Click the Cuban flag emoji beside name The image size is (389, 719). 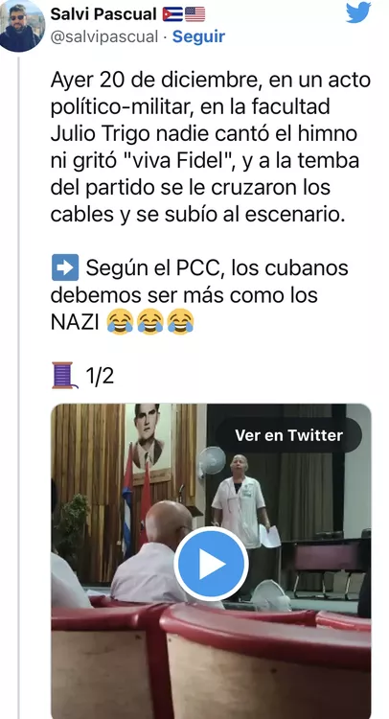click(172, 14)
